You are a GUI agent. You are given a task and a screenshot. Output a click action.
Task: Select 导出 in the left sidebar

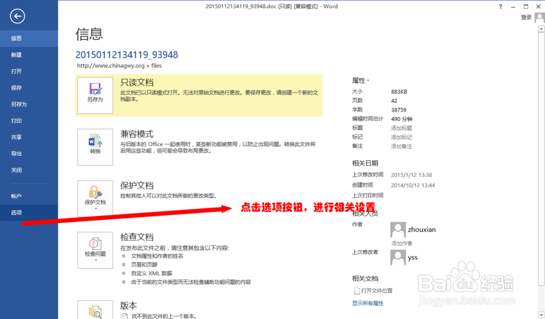16,153
